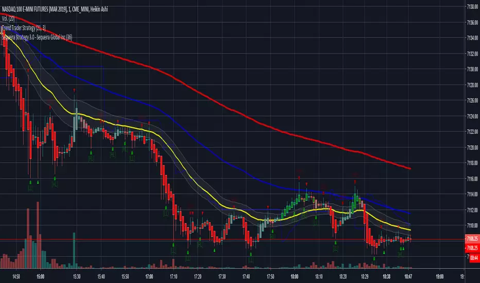Click the 15:40 time axis label

pos(101,277)
